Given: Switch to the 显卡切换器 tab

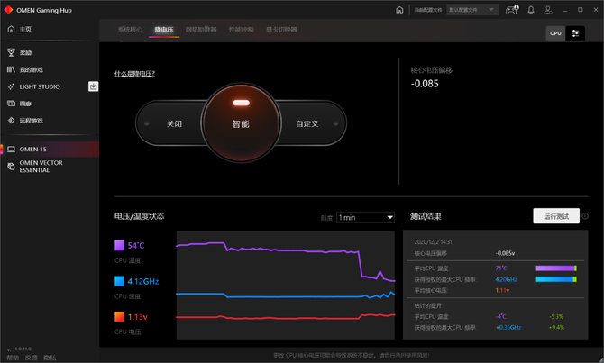Looking at the screenshot, I should tap(281, 30).
